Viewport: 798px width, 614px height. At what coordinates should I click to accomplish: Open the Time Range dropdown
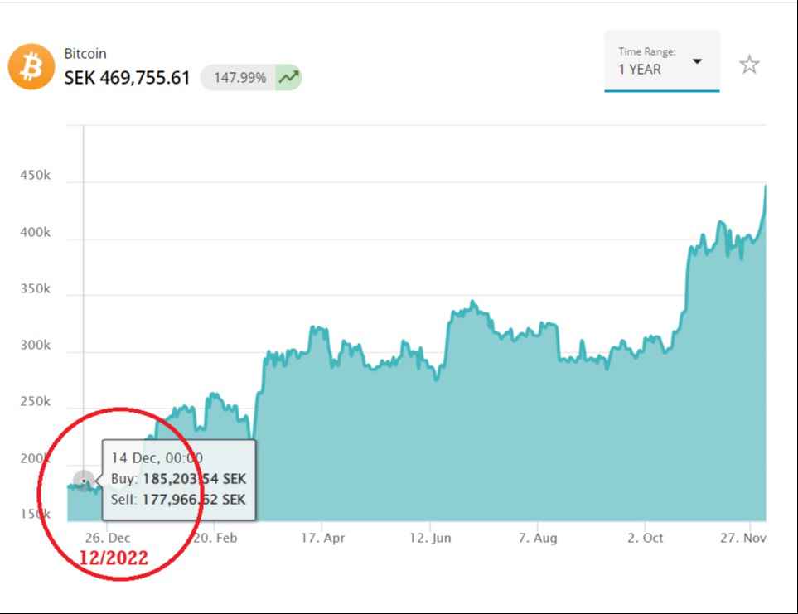click(661, 61)
